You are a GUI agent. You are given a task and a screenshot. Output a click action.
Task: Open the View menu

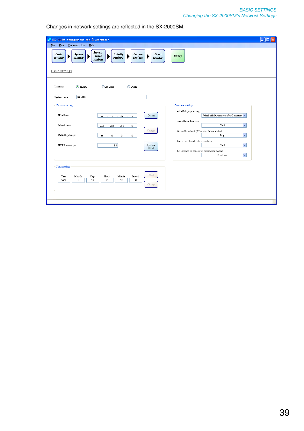point(62,46)
